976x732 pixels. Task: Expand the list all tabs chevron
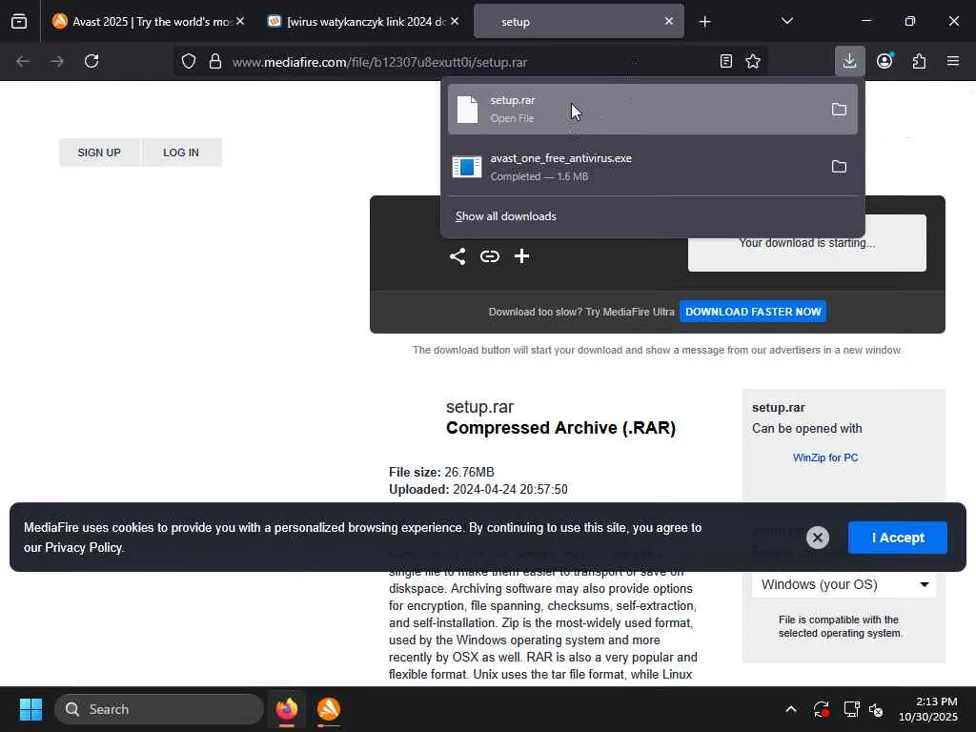pyautogui.click(x=786, y=21)
